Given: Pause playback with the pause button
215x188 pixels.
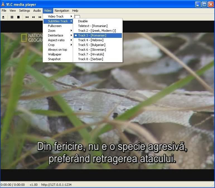Looking at the screenshot, I should 12,17.
